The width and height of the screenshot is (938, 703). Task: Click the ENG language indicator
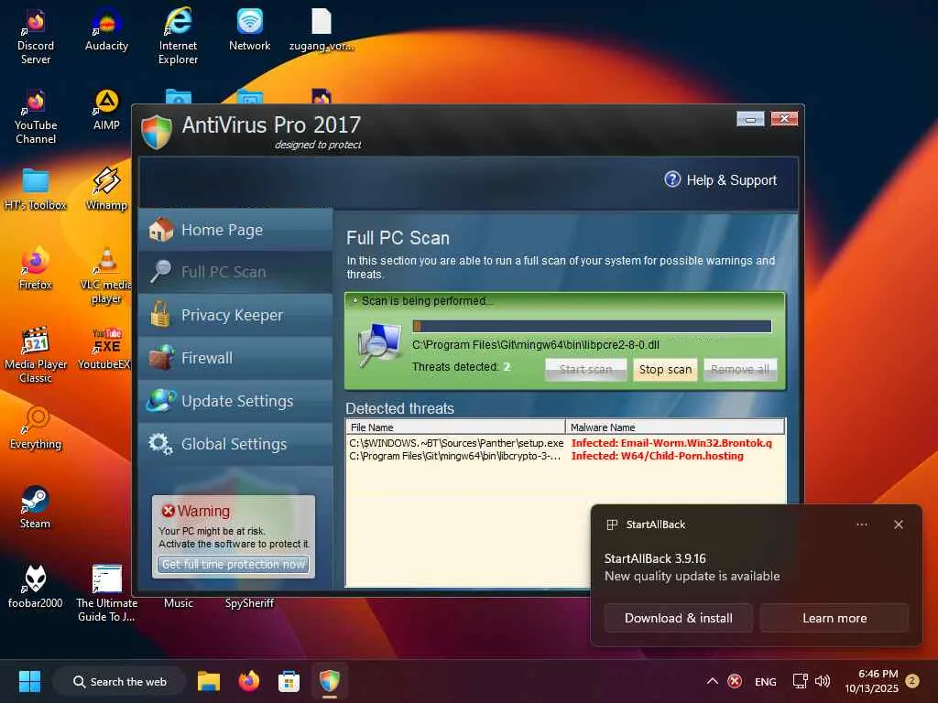click(x=765, y=681)
